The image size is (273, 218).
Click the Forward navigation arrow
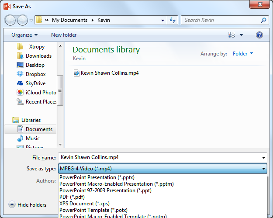click(x=22, y=20)
